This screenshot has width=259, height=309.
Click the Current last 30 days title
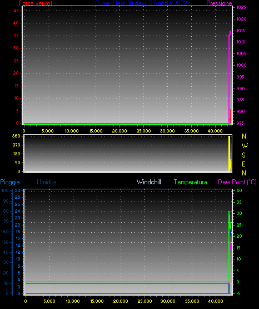(x=141, y=3)
